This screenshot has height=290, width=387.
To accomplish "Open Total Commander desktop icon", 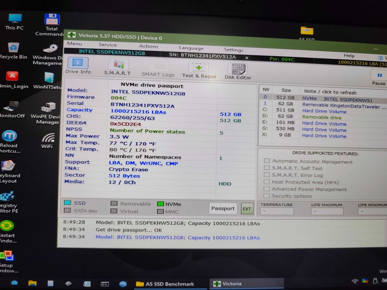I will point(52,19).
